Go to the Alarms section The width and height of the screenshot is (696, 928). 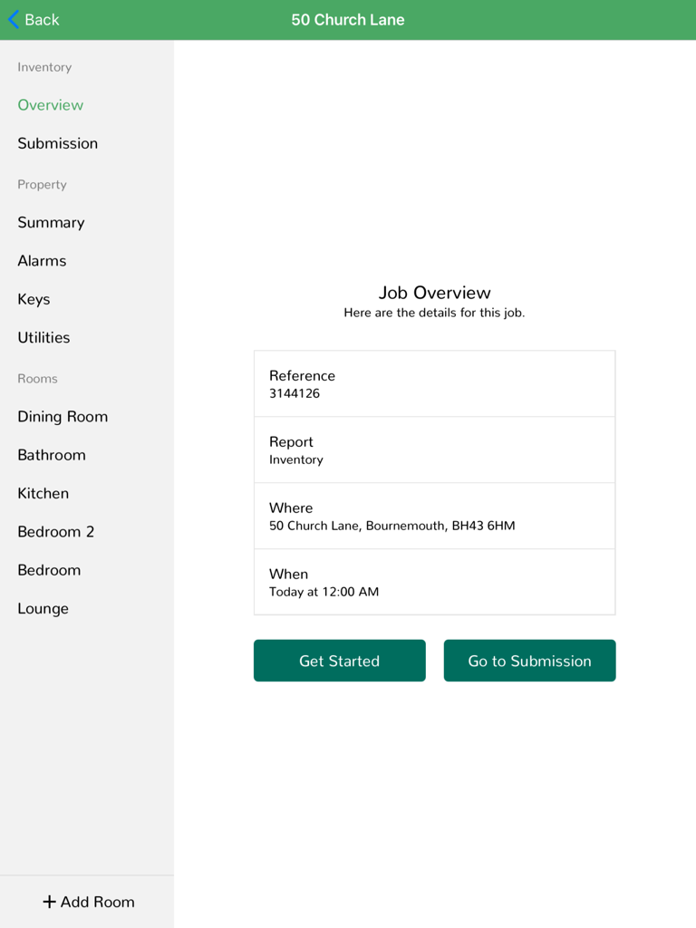click(42, 260)
